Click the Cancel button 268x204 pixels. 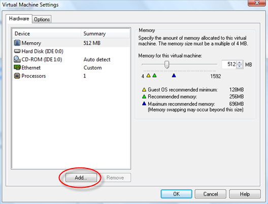tap(211, 194)
